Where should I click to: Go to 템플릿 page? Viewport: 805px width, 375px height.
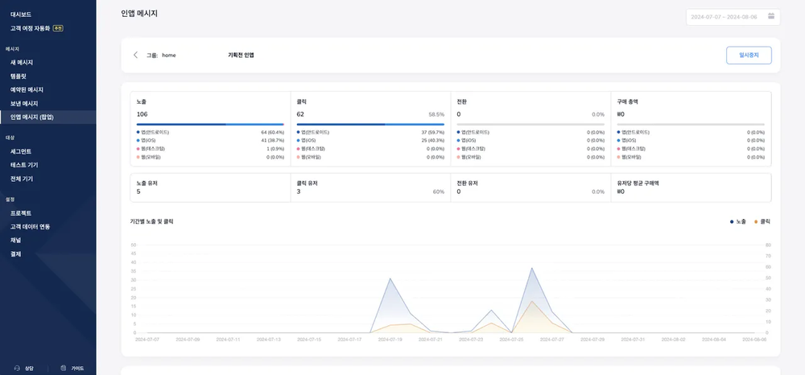[19, 76]
